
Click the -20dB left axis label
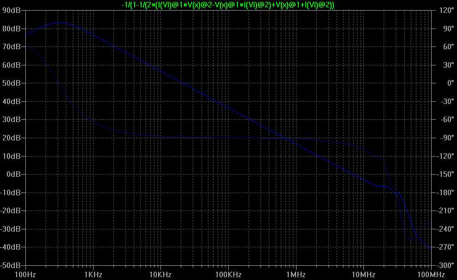[11, 210]
